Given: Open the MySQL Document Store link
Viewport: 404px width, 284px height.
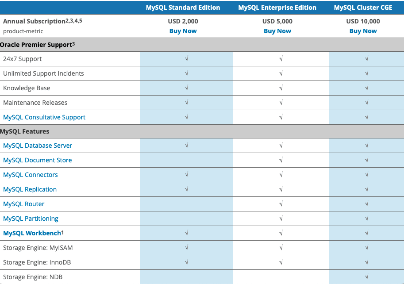Looking at the screenshot, I should [37, 160].
